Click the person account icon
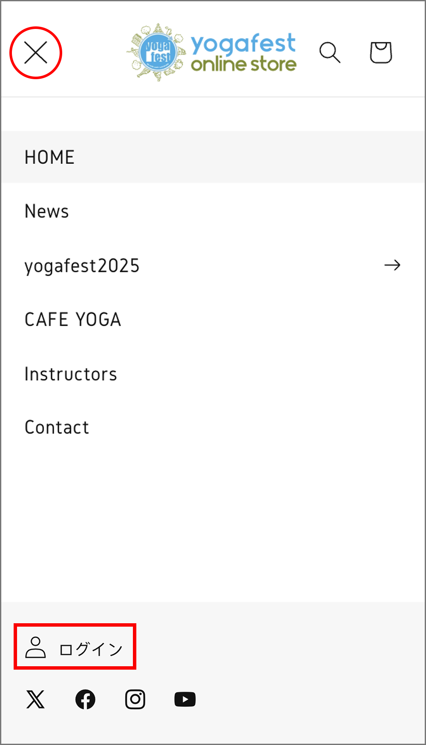Viewport: 426px width, 745px height. click(35, 648)
